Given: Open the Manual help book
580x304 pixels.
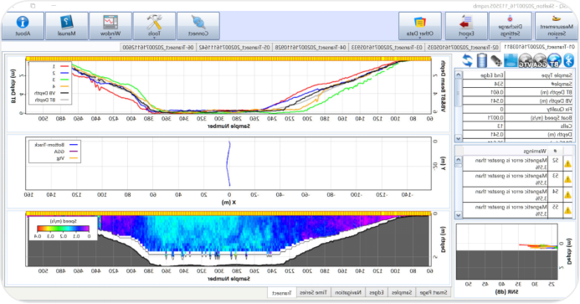Looking at the screenshot, I should point(67,26).
